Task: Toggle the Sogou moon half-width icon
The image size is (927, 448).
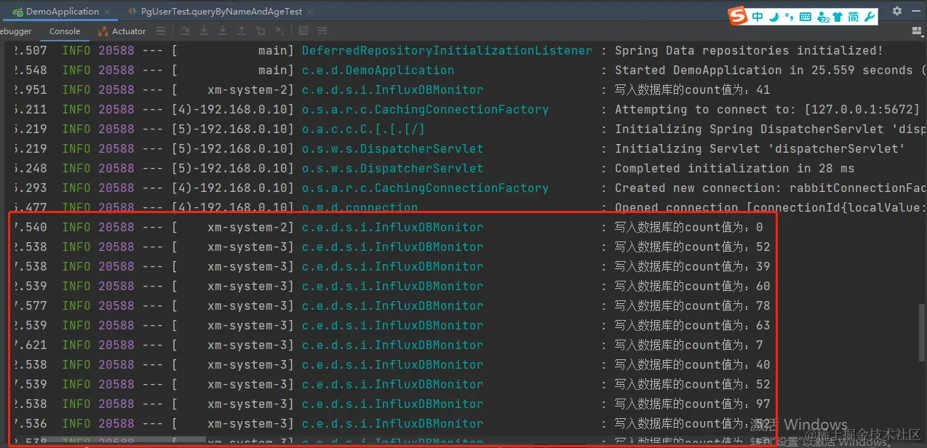Action: pos(774,17)
